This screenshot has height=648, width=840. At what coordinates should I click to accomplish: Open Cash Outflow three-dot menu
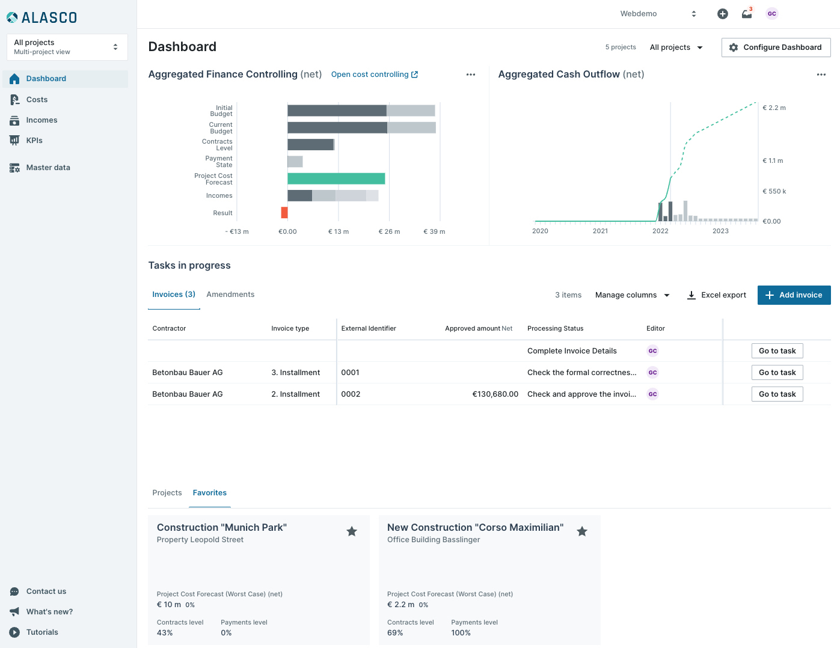[821, 75]
